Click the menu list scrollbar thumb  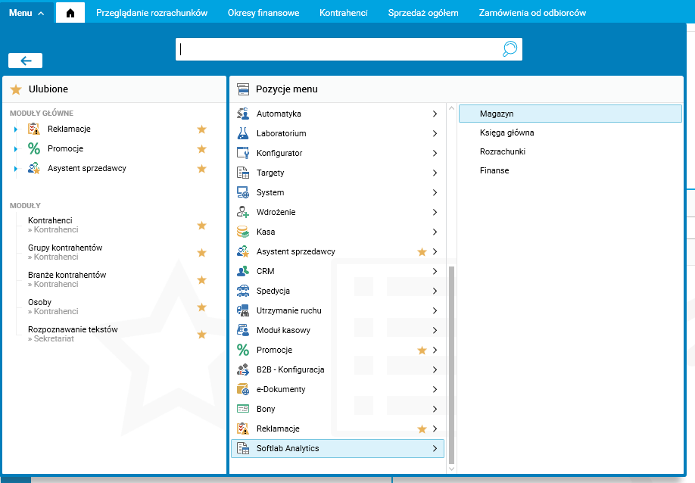(451, 365)
